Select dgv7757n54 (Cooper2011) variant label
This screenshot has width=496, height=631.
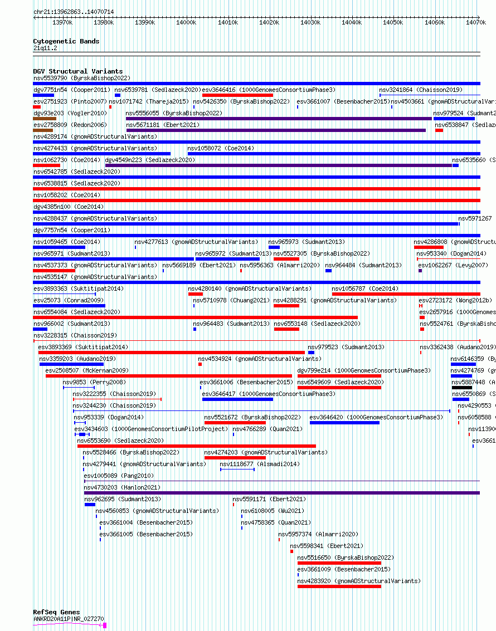72,230
